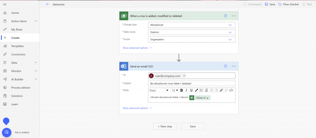
Task: Open the Send an email ellipsis menu
Action: 234,66
